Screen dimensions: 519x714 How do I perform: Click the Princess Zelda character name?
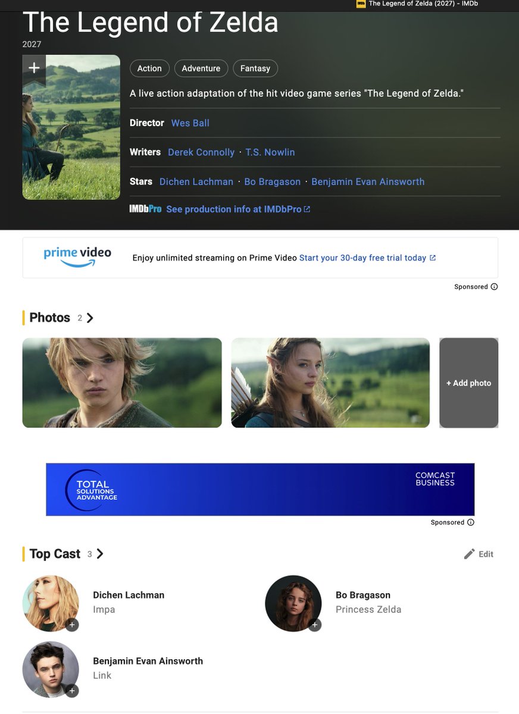[368, 610]
